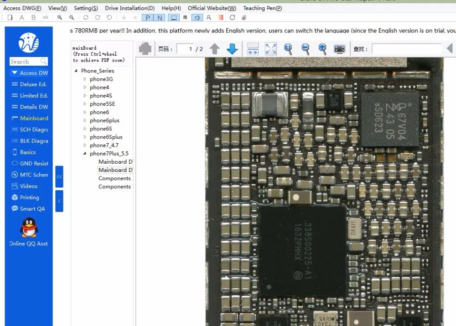Click the actual size 1:1 magnifier icon
Image resolution: width=456 pixels, height=326 pixels.
coord(288,49)
